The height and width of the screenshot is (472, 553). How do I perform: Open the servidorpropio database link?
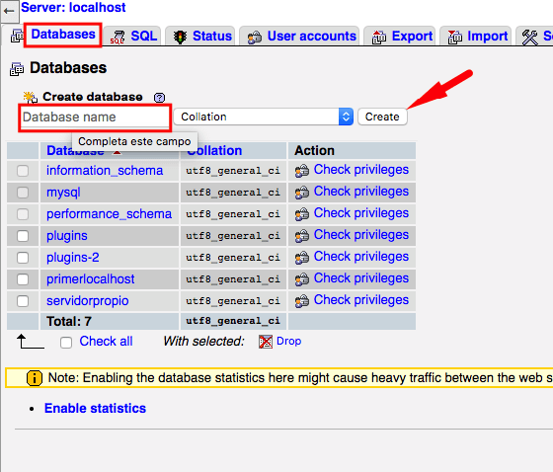(88, 301)
